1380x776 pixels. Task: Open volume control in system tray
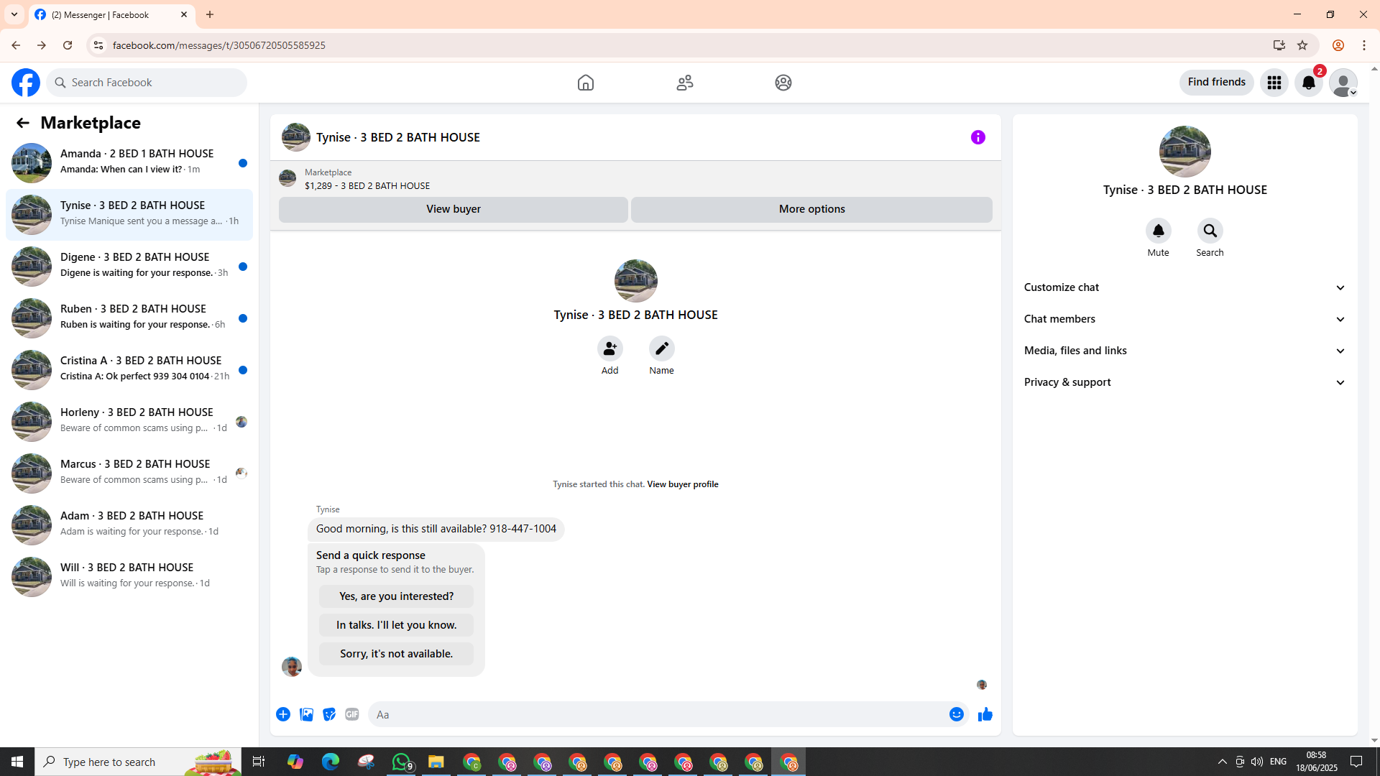coord(1257,762)
